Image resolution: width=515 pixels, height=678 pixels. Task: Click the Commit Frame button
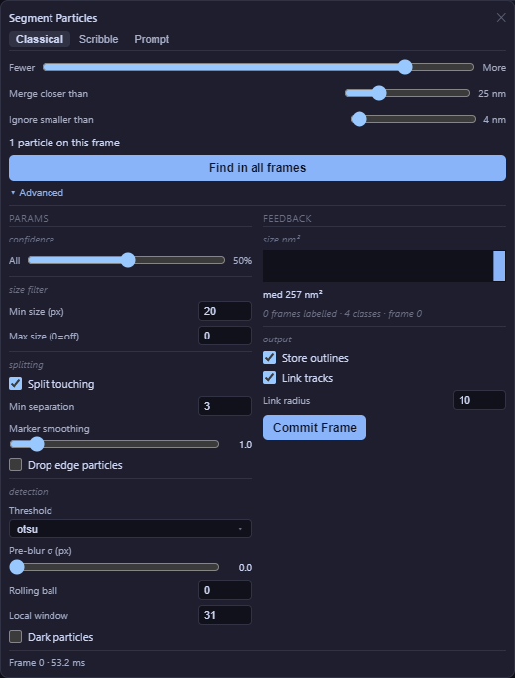coord(315,428)
